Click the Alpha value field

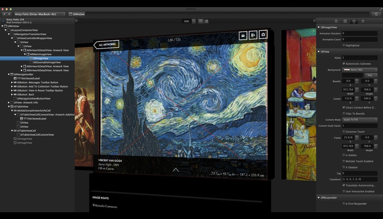click(360, 58)
